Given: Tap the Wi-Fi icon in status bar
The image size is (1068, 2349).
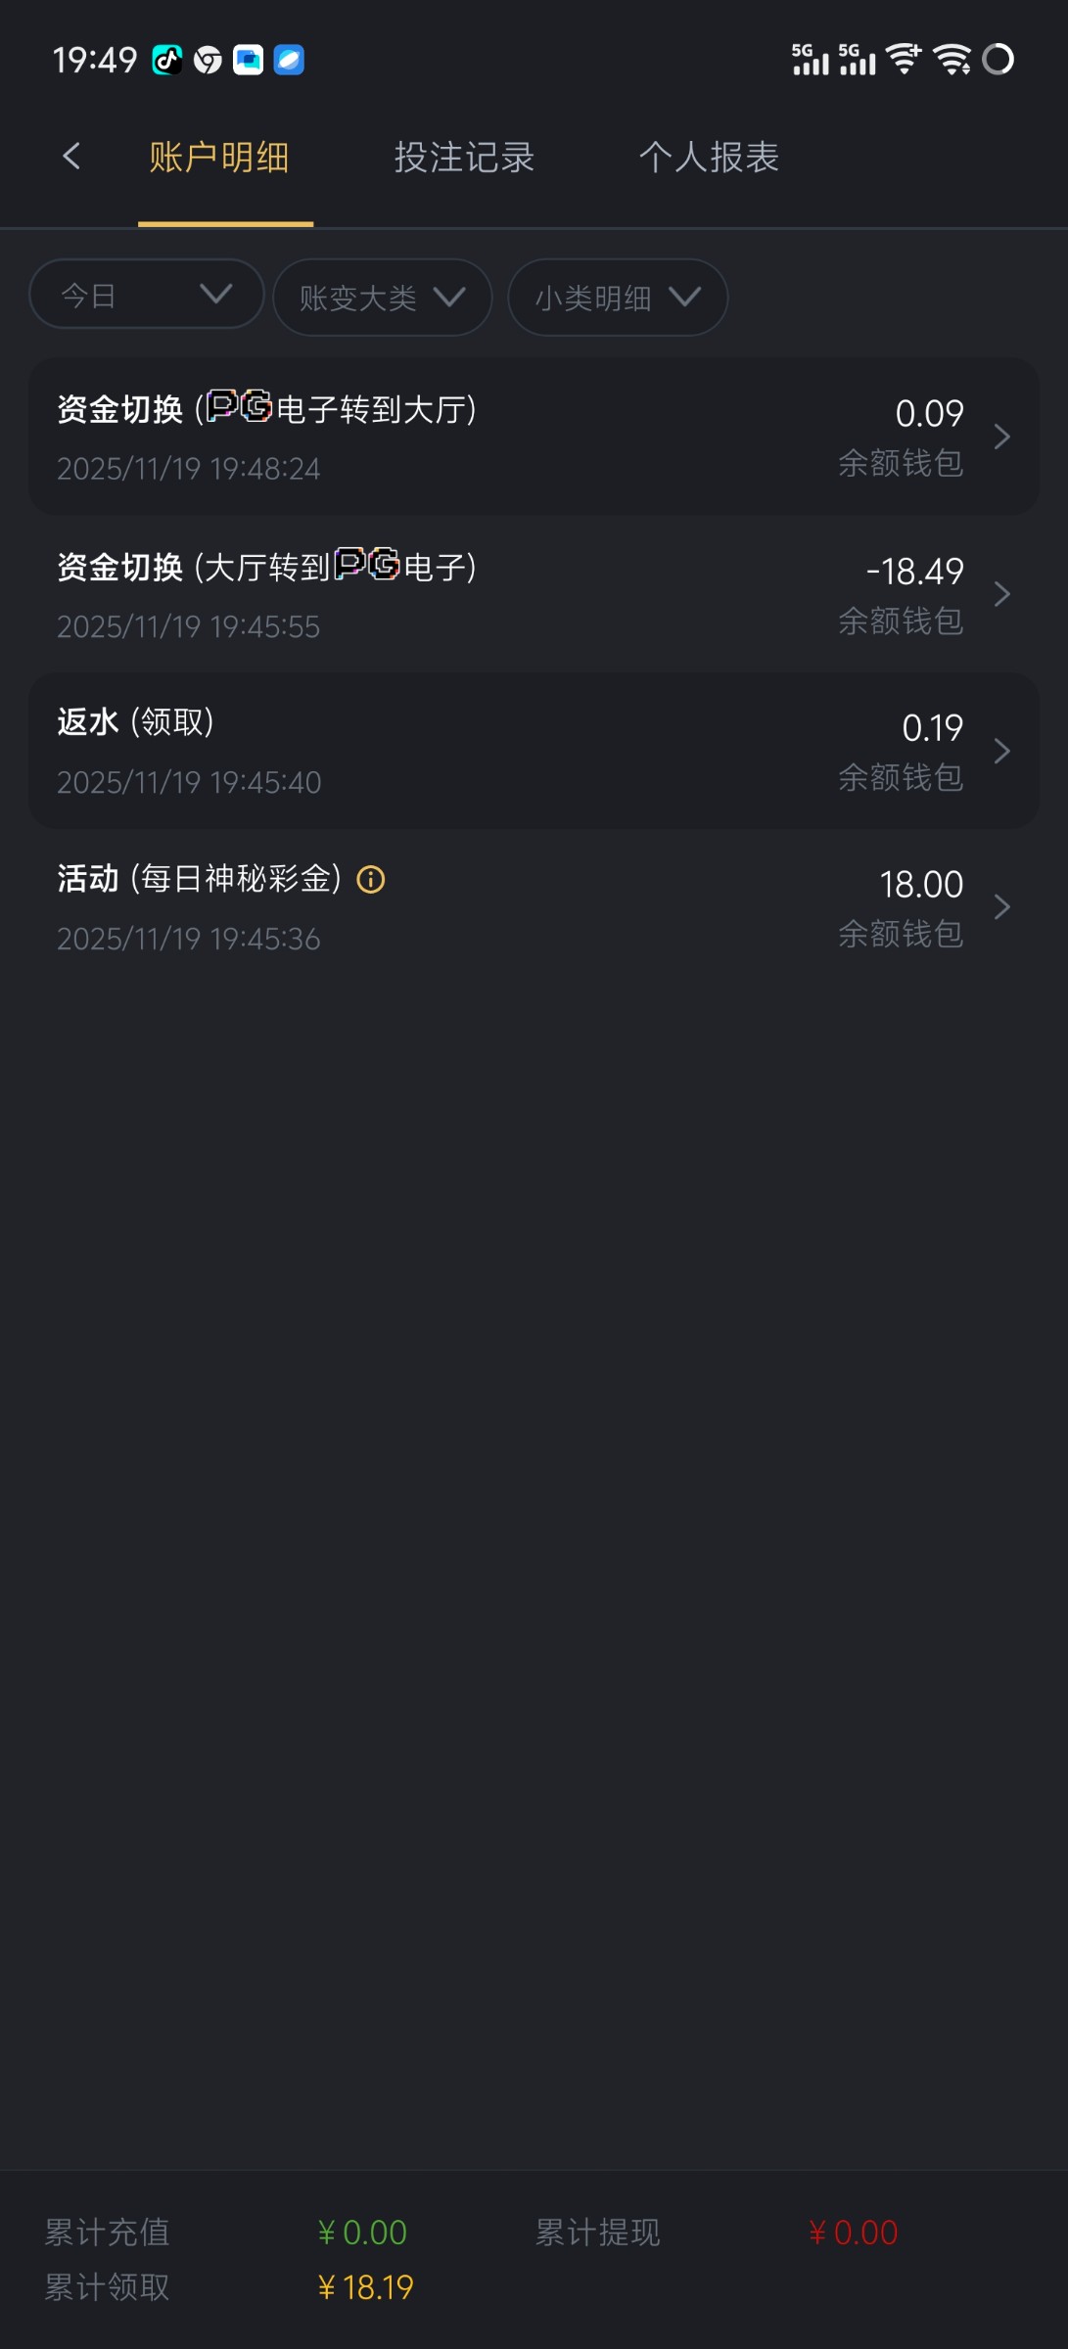Looking at the screenshot, I should pos(952,60).
